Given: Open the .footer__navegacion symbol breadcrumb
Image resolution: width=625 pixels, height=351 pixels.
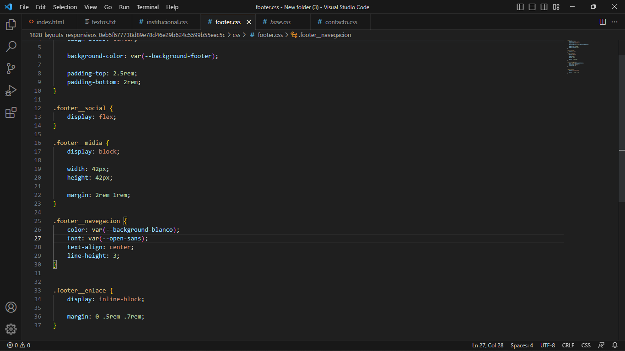Looking at the screenshot, I should coord(321,35).
